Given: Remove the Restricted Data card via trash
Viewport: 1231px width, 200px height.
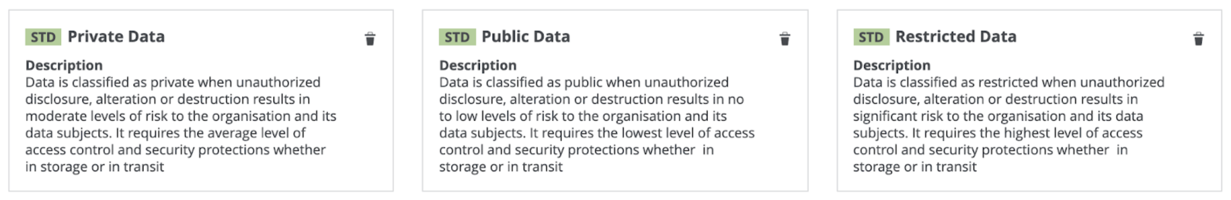Looking at the screenshot, I should [x=1198, y=39].
